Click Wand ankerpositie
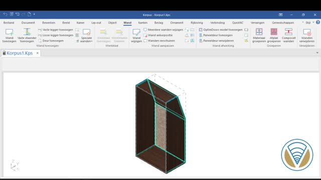Screen dimensions: 321x180 click(158, 35)
